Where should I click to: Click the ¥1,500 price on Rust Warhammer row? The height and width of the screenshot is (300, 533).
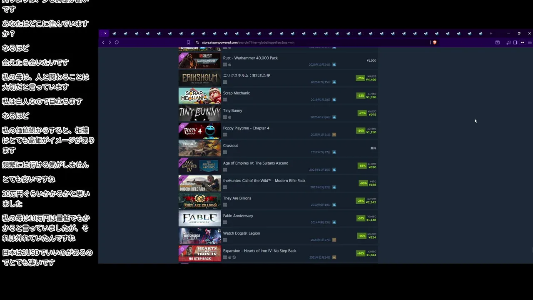tap(371, 60)
